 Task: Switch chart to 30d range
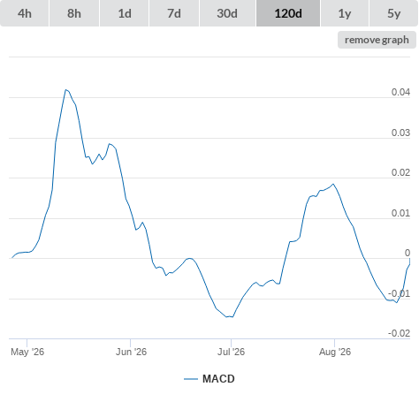[x=227, y=13]
